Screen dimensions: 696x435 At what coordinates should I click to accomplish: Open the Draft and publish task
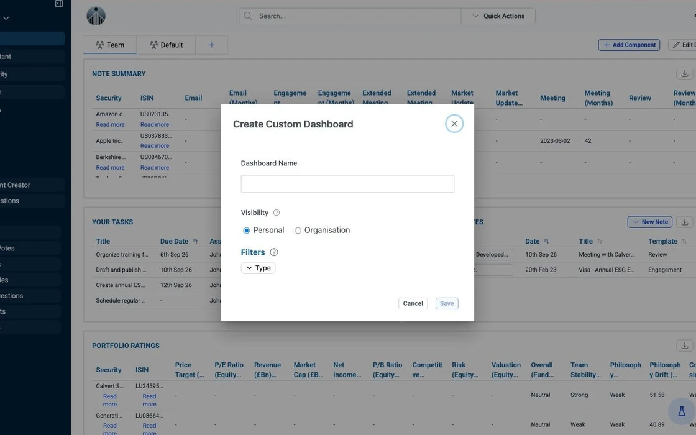(x=121, y=270)
